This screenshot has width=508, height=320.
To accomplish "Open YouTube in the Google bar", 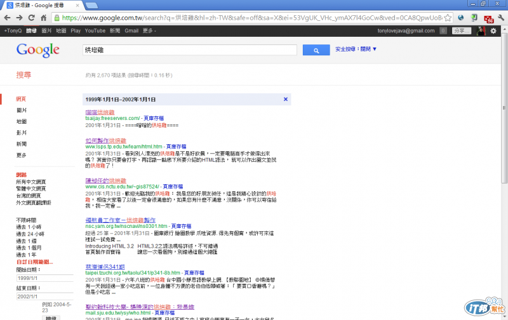I will coord(95,30).
